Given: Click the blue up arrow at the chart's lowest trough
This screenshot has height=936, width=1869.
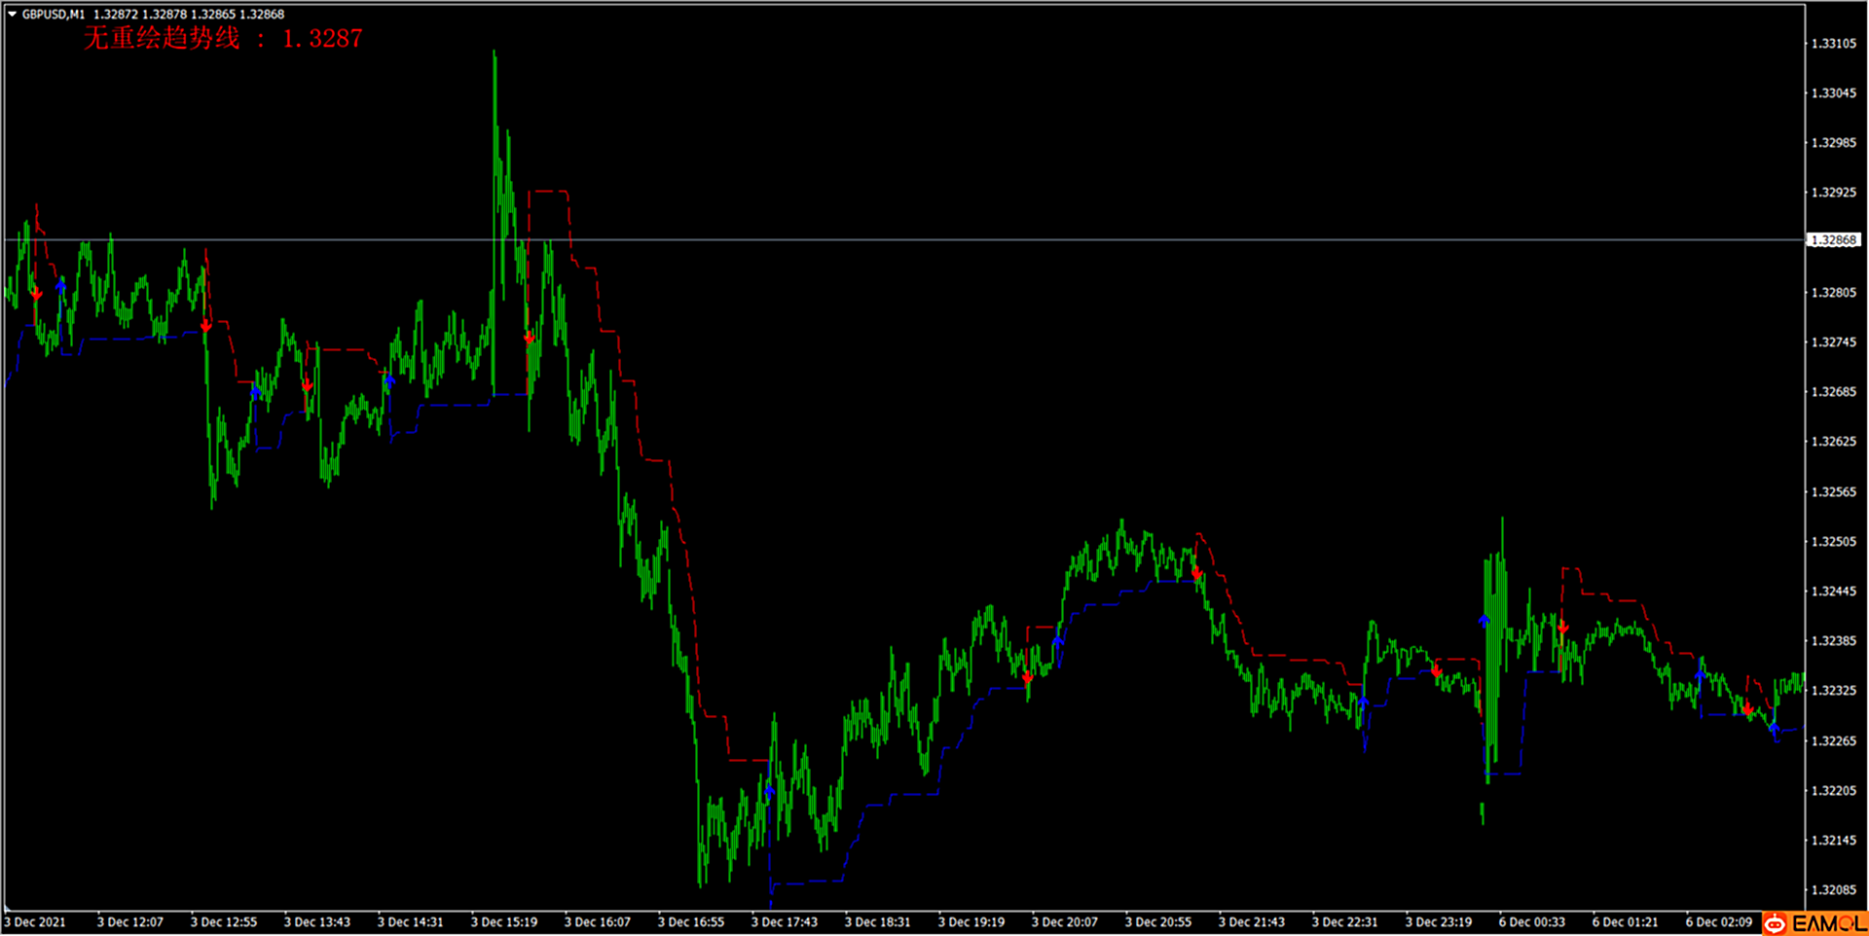Looking at the screenshot, I should (769, 791).
